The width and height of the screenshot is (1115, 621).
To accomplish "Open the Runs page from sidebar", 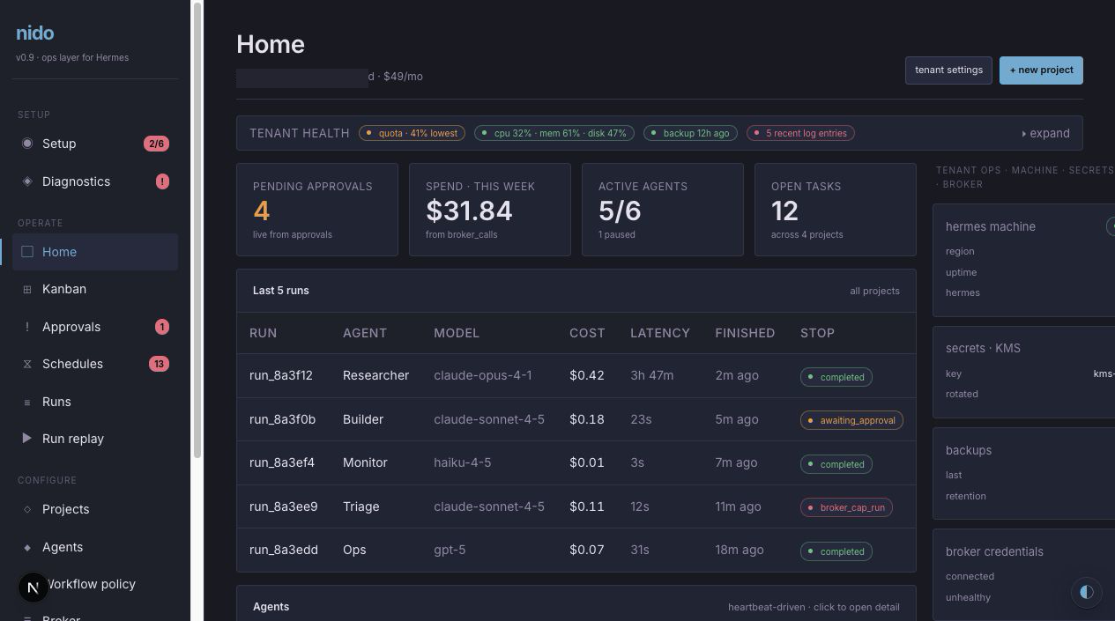I will (95, 402).
